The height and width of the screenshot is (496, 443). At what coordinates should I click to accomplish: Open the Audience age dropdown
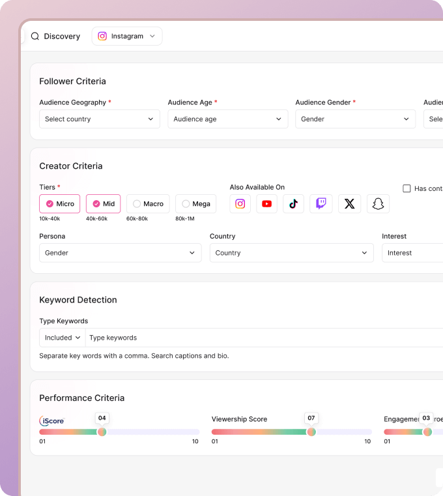point(227,119)
